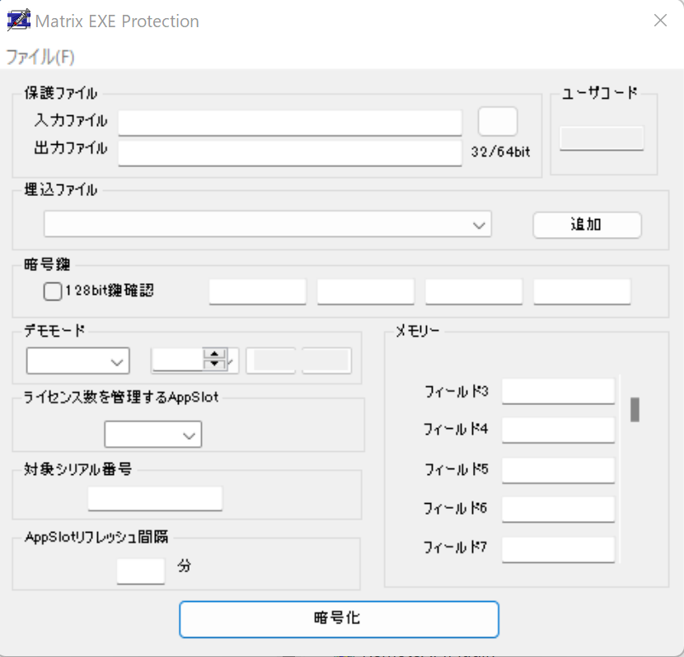The image size is (684, 657).
Task: Click the 32/64bit label
Action: click(x=501, y=152)
